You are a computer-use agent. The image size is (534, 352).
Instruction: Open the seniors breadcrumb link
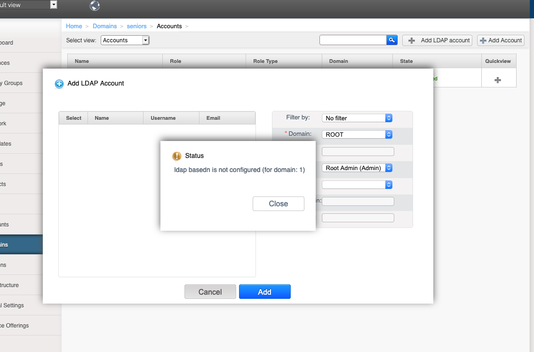tap(136, 26)
